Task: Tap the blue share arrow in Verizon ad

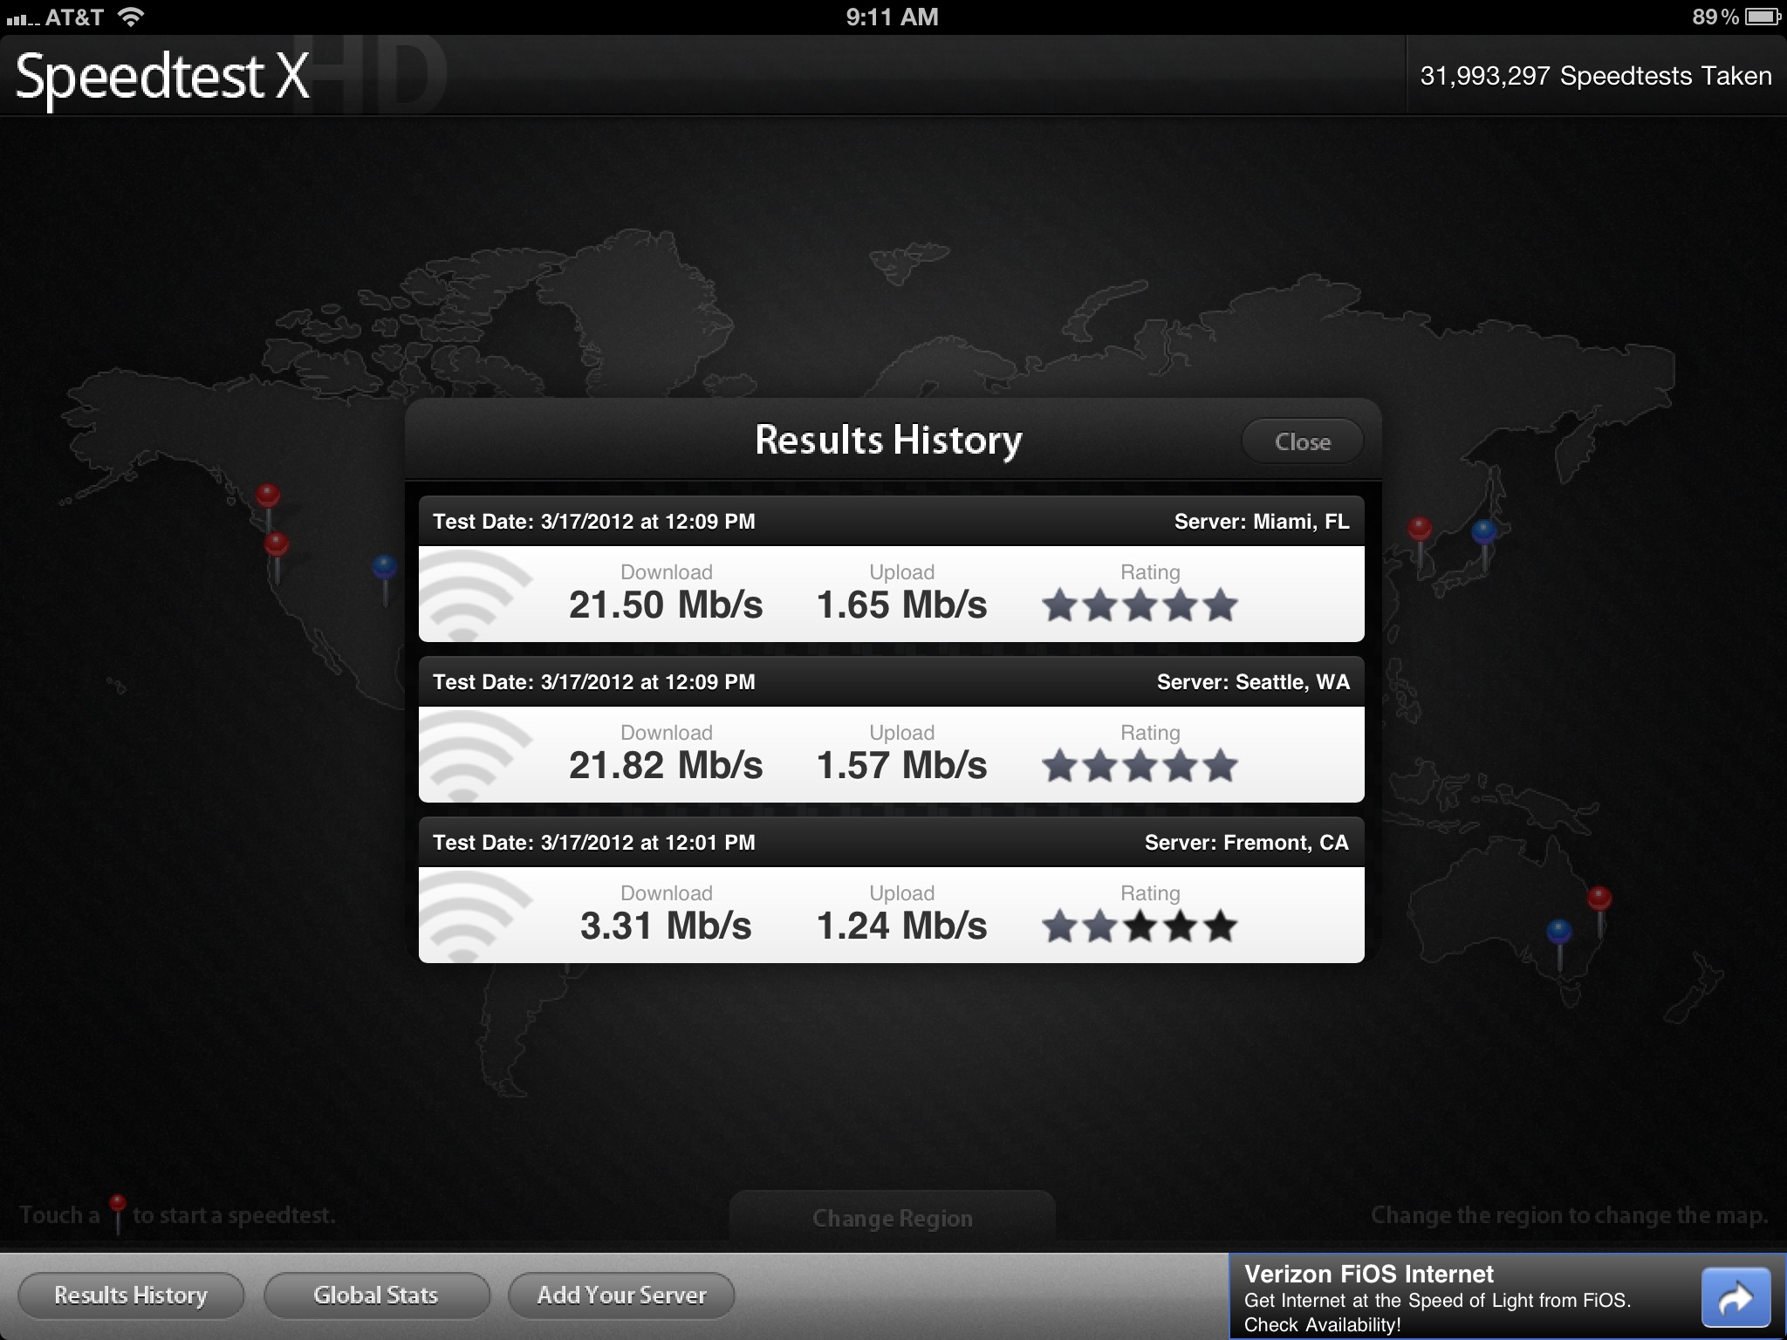Action: pos(1735,1297)
